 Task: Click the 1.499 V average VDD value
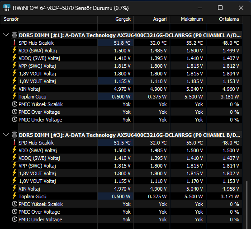[x=231, y=51]
